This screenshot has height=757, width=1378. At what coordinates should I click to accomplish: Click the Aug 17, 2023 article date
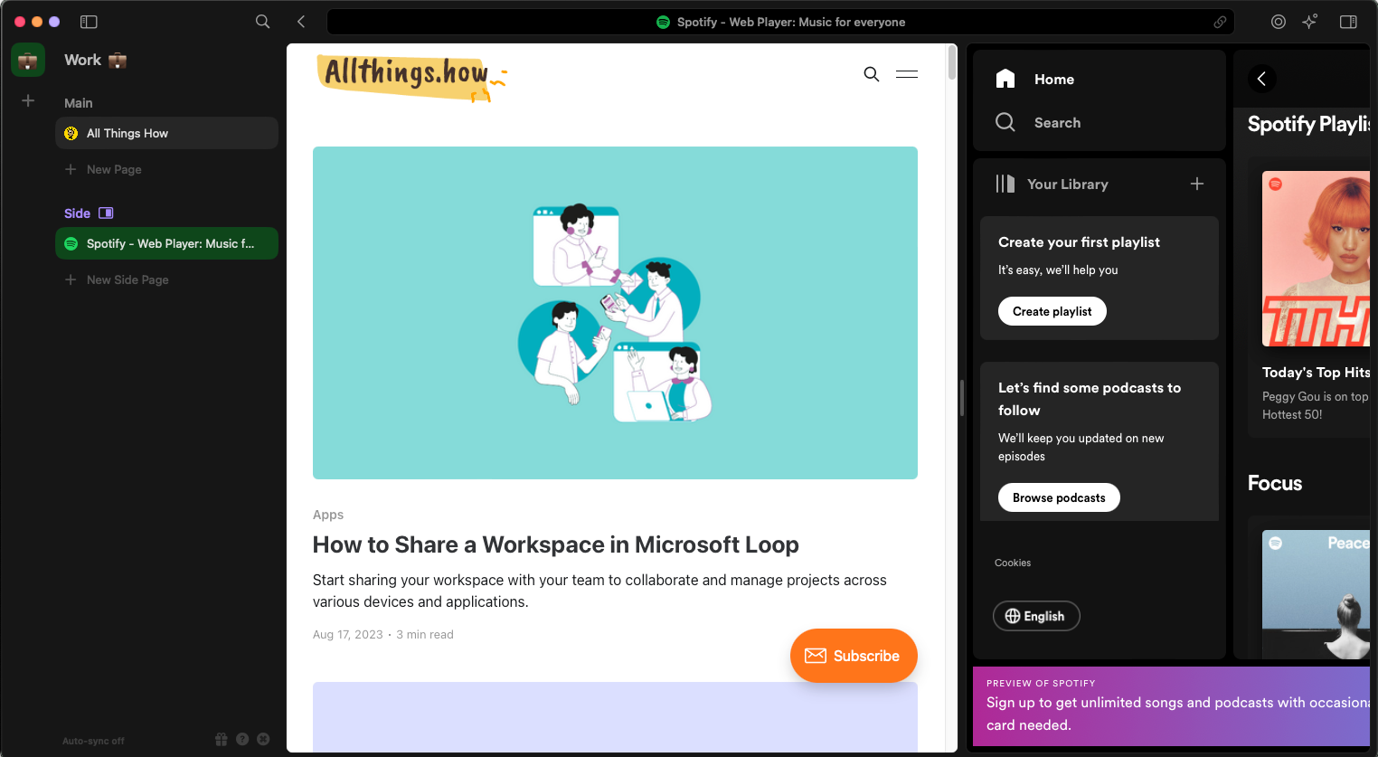click(x=348, y=635)
